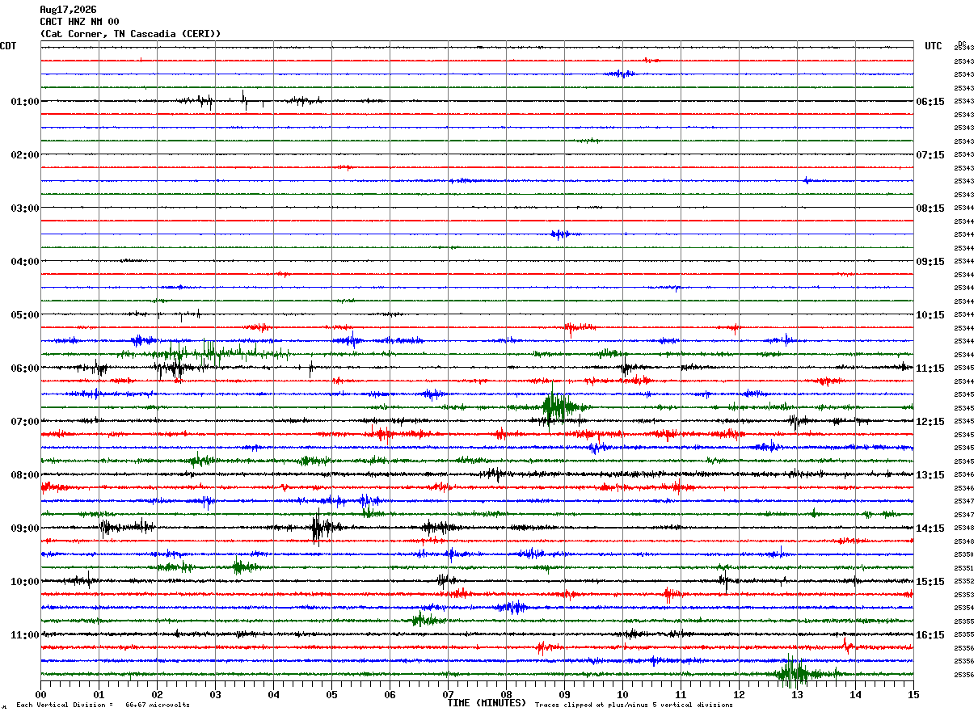
Task: Click the Cat Corner, TN Cascadia (CERI) title
Action: pyautogui.click(x=130, y=34)
